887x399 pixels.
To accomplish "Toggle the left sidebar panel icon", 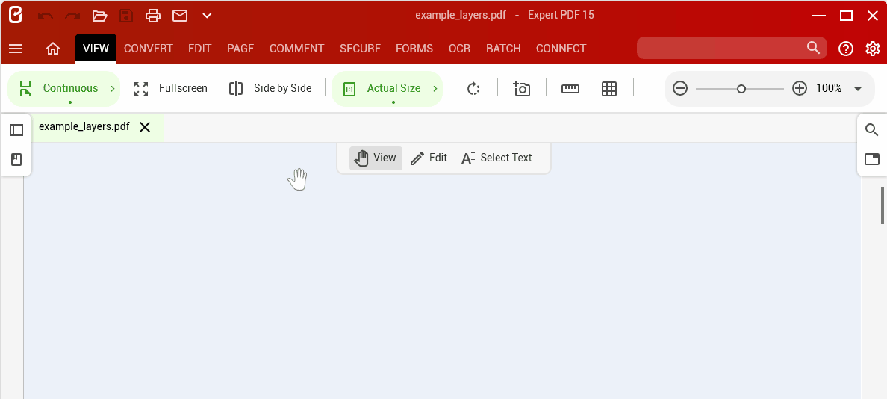I will 16,130.
